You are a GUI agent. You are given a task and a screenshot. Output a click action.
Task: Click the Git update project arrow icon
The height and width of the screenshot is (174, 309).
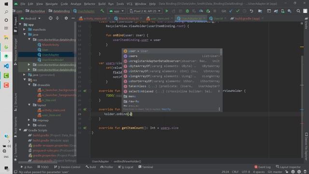click(231, 11)
